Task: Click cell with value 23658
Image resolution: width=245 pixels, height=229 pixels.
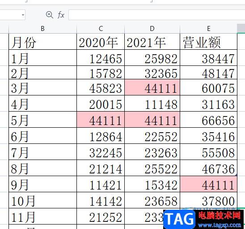Action: [x=152, y=200]
